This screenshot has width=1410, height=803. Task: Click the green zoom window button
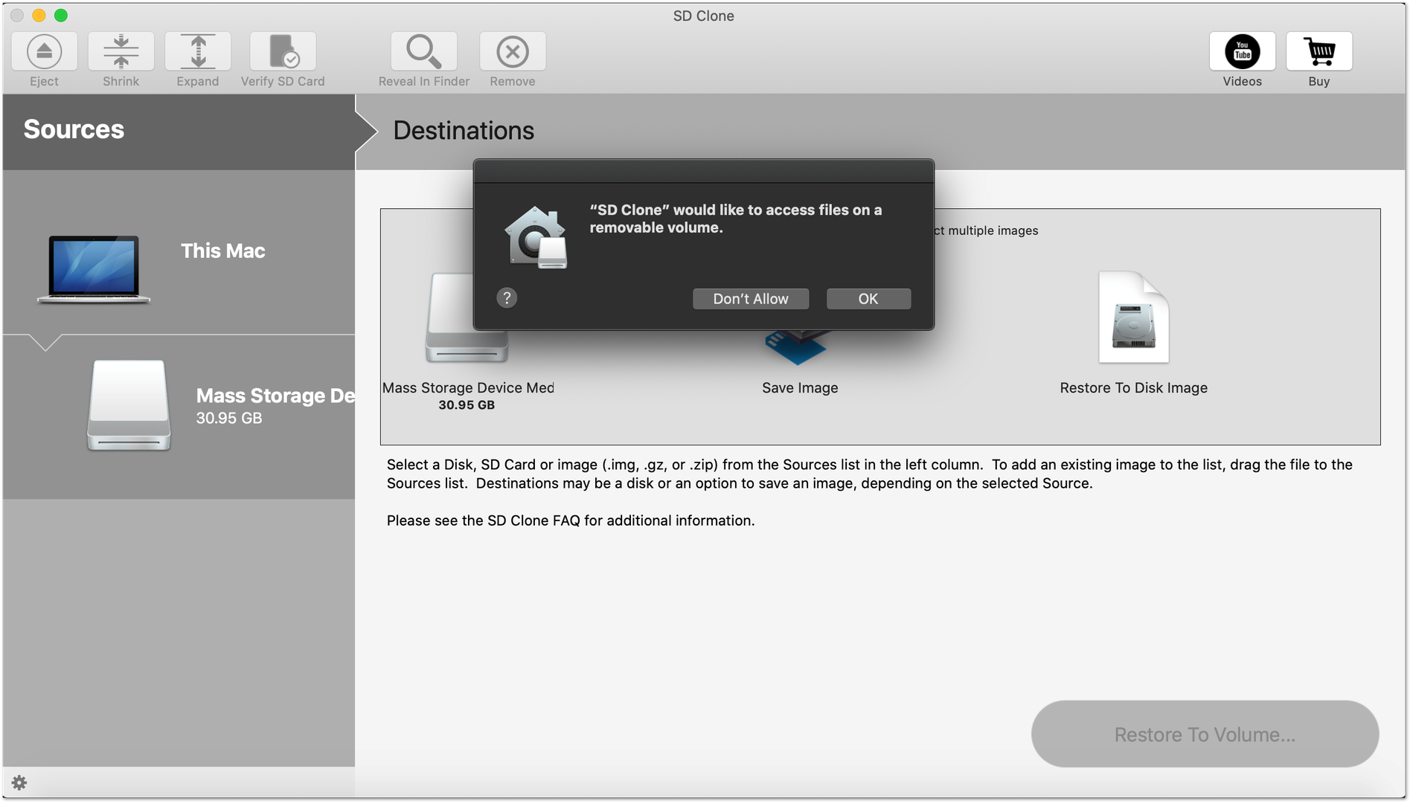[61, 16]
